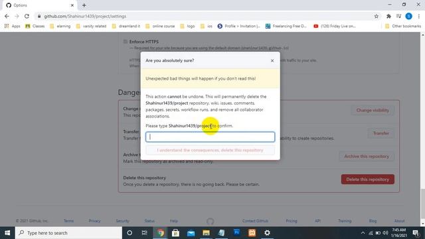Image resolution: width=425 pixels, height=239 pixels.
Task: Open the Chrome extensions puzzle icon
Action: click(x=388, y=16)
